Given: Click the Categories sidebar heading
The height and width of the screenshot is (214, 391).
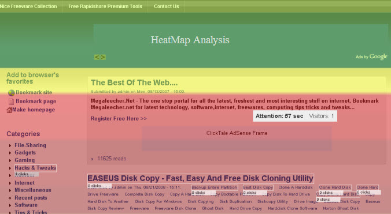Looking at the screenshot, I should pyautogui.click(x=23, y=134).
